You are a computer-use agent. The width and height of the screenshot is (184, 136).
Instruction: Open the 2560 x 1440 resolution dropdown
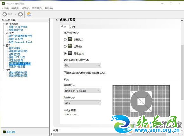coord(82,91)
